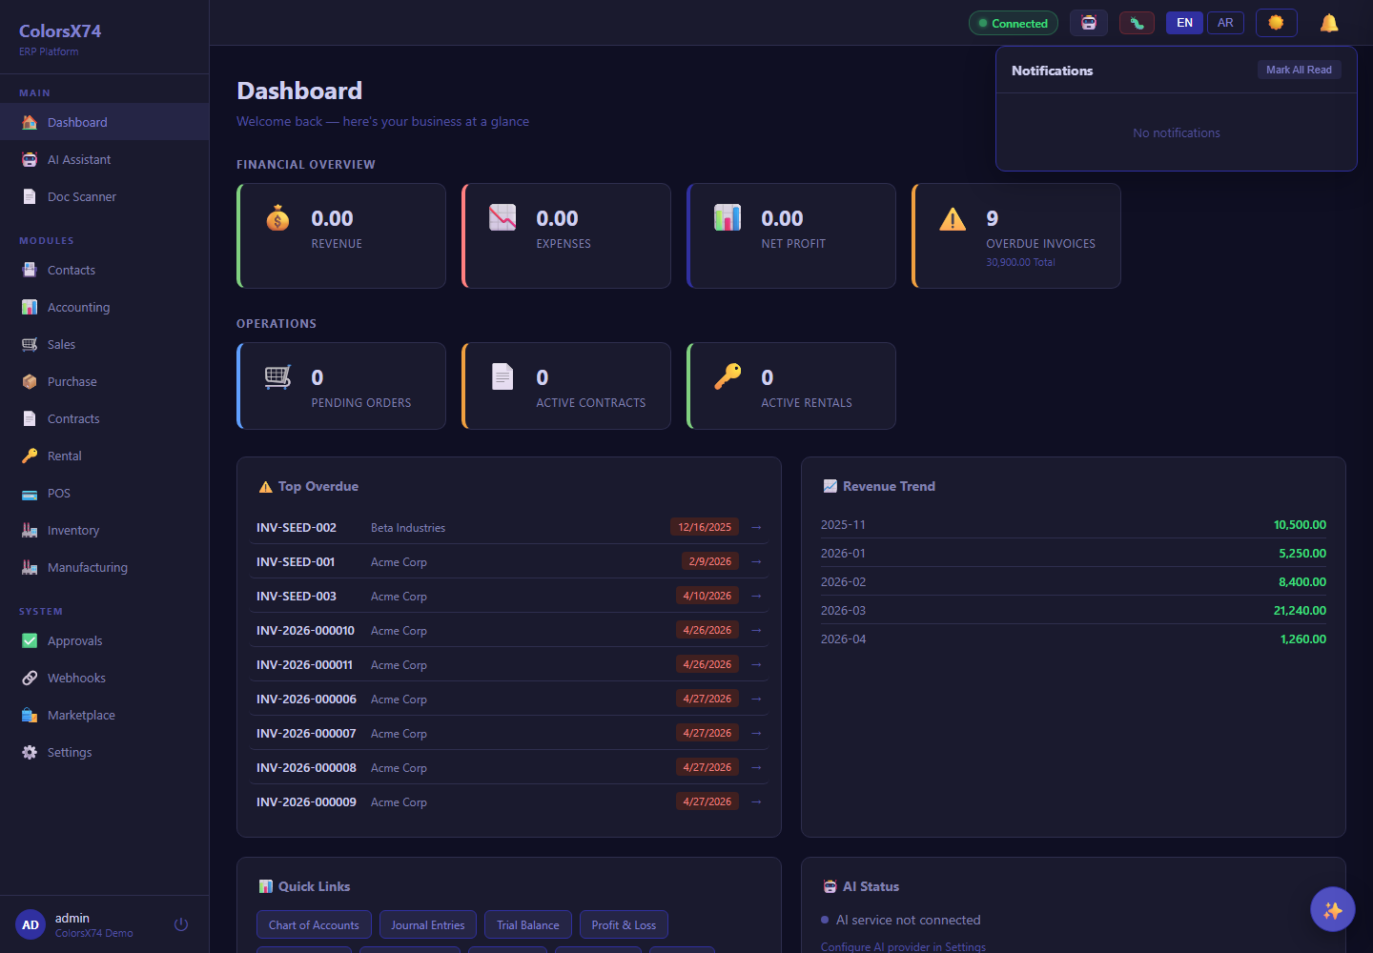The width and height of the screenshot is (1373, 953).
Task: Click invoice INV-SEED-003
Action: click(x=297, y=596)
